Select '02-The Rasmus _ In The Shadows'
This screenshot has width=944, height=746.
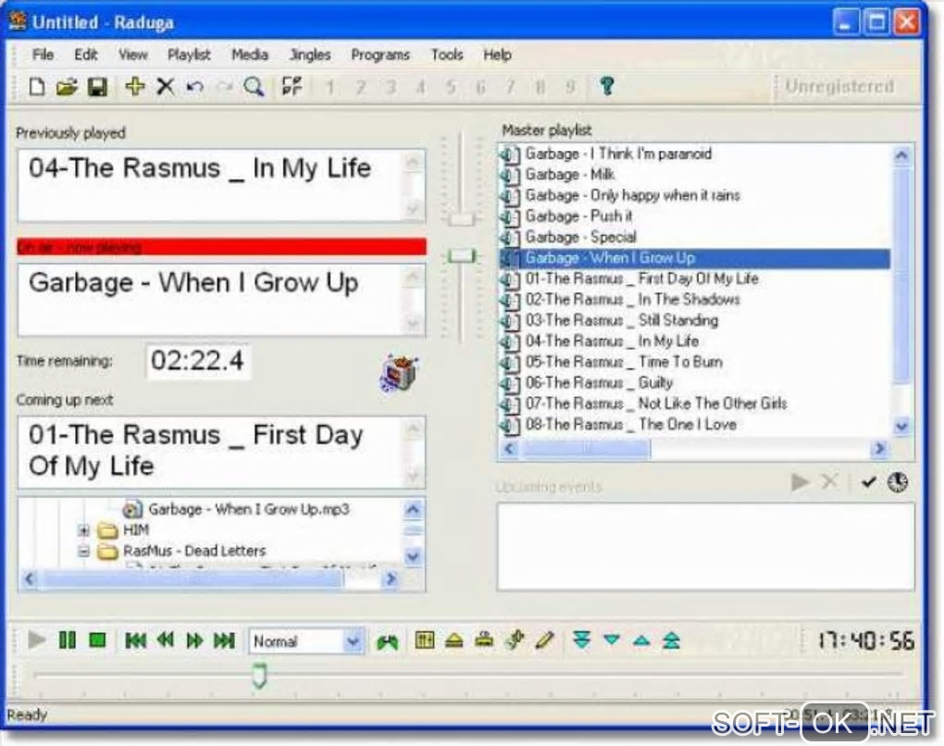[x=632, y=299]
